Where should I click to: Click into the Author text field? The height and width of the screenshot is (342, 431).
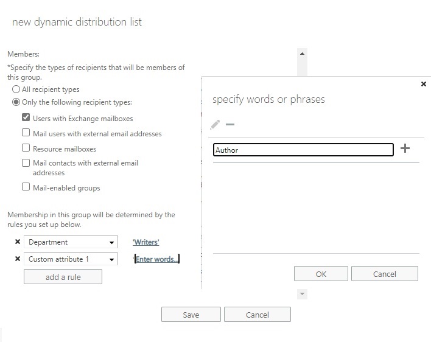point(303,150)
